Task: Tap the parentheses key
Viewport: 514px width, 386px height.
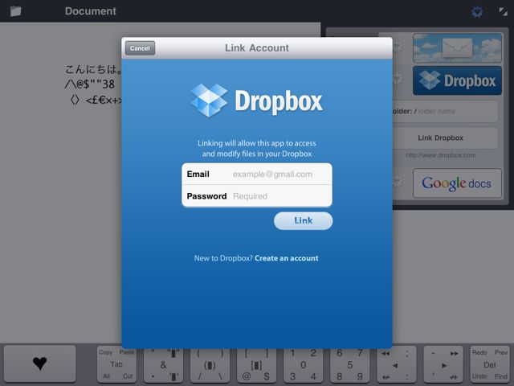Action: coord(210,364)
